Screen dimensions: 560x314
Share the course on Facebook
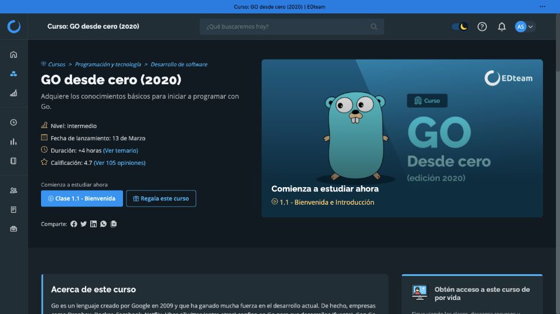[x=74, y=224]
